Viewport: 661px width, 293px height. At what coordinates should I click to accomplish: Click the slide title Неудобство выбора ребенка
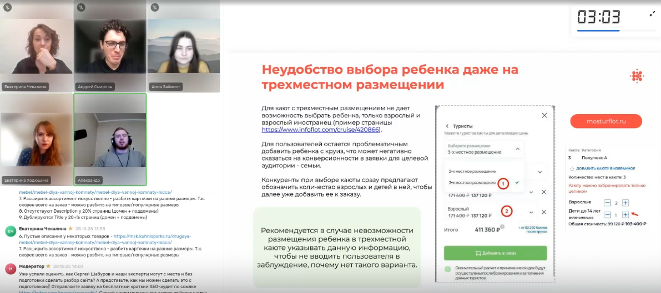390,76
